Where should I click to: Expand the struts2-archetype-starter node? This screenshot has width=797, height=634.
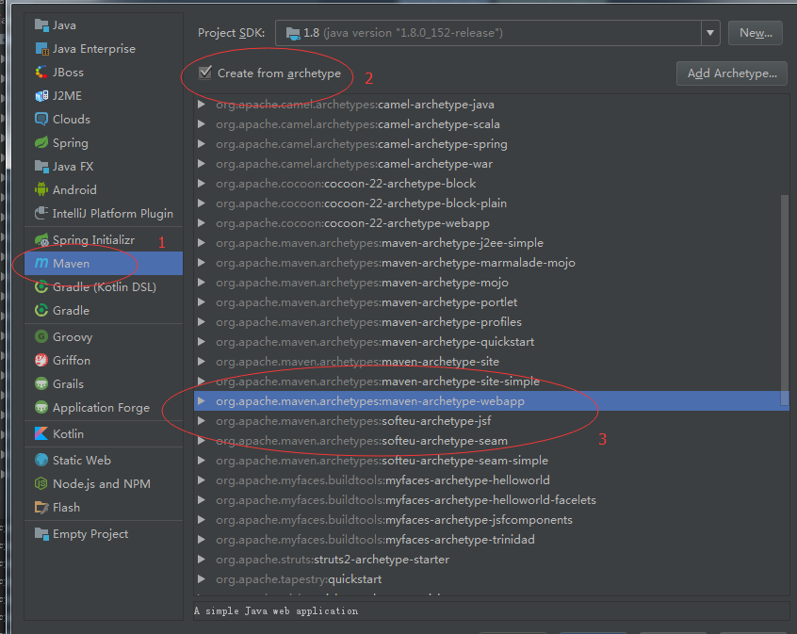click(202, 560)
